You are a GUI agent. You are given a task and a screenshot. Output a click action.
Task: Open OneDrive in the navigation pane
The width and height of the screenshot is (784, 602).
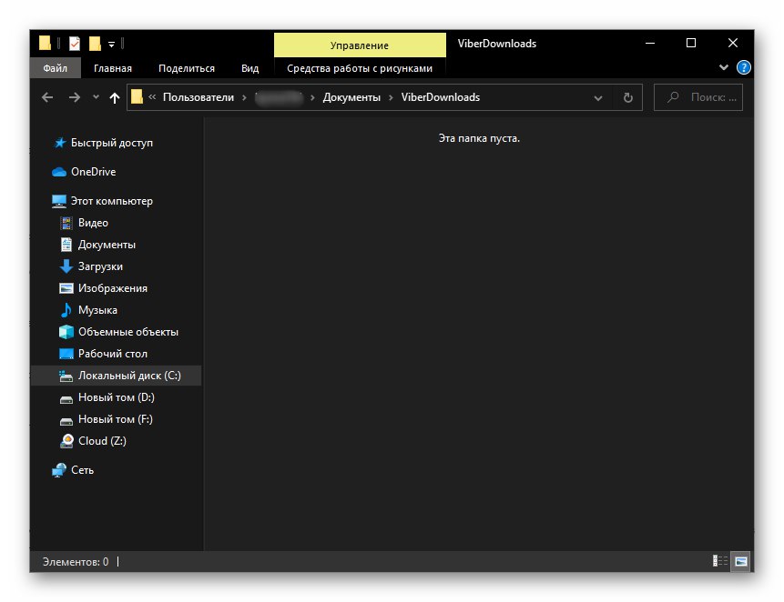click(x=93, y=172)
